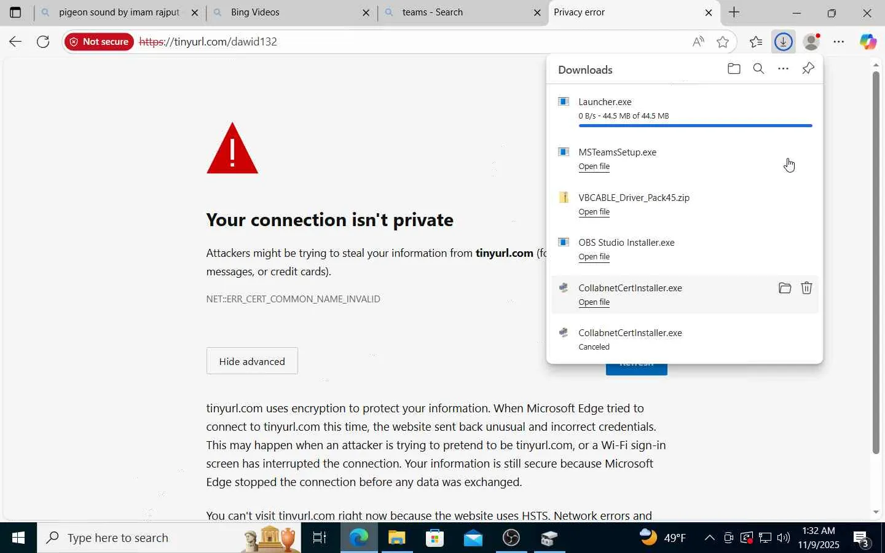
Task: Launch the Copilot sidebar icon
Action: pyautogui.click(x=868, y=42)
